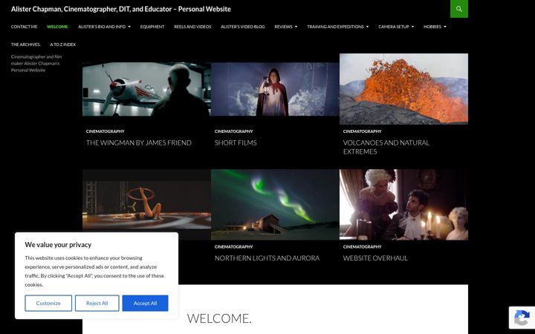Click the erupting volcano thumbnail
Screen dimensions: 535x334
click(x=403, y=89)
